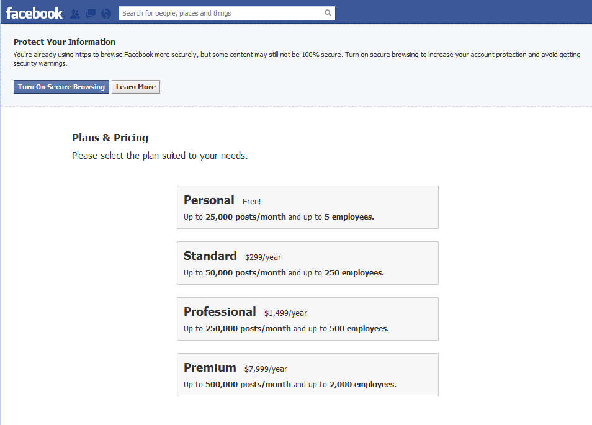Click the $7,999/year price label

(266, 369)
